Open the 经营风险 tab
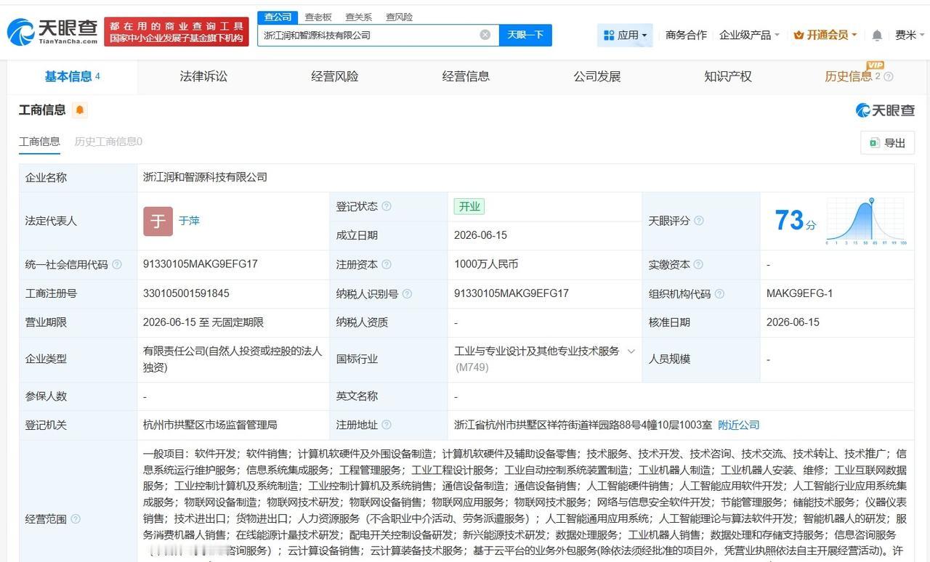The height and width of the screenshot is (562, 930). pyautogui.click(x=335, y=76)
